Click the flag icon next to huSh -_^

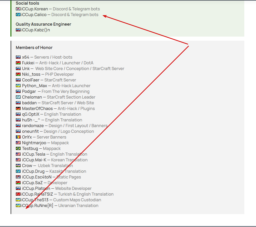pyautogui.click(x=18, y=120)
